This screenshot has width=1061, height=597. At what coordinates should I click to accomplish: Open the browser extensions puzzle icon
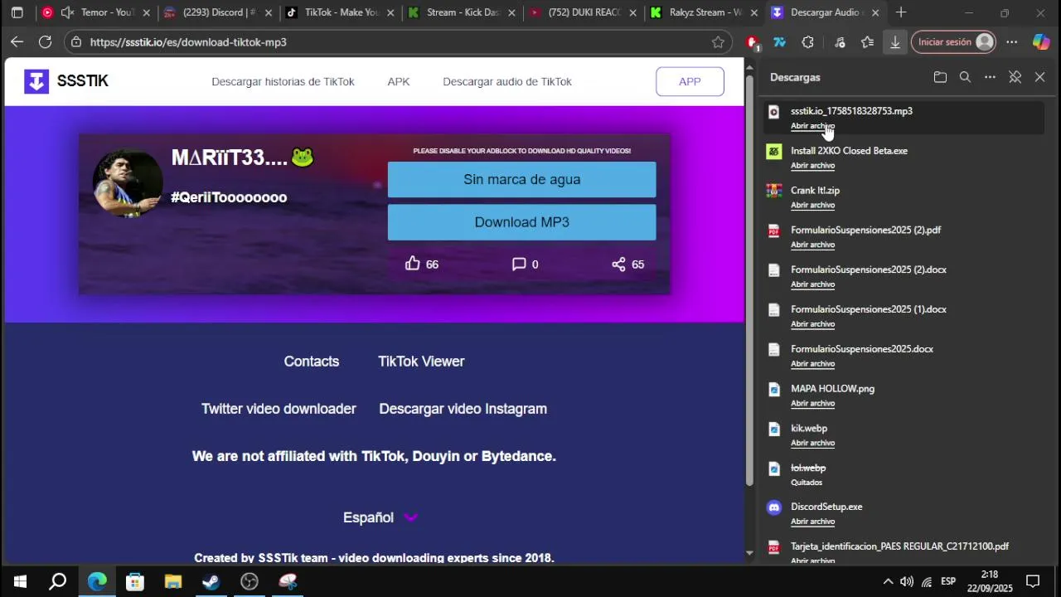pos(807,41)
